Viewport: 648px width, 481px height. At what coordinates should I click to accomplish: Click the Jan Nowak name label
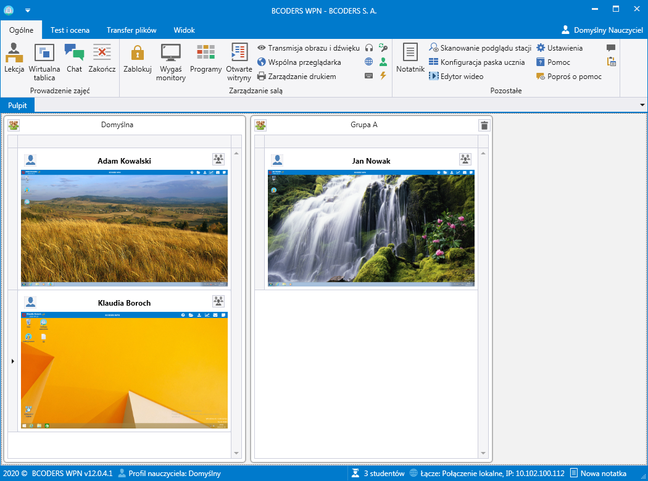tap(371, 161)
